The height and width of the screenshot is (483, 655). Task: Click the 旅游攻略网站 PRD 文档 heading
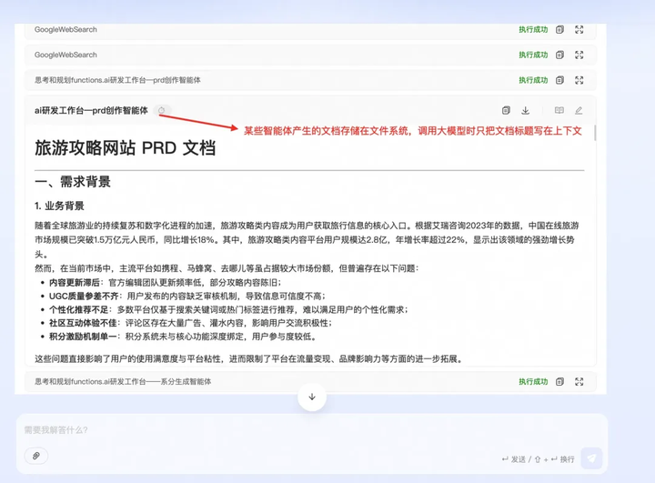point(125,148)
